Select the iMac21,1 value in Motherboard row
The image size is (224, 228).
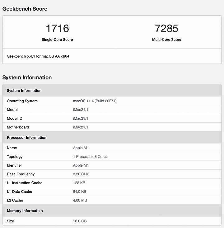(x=81, y=127)
